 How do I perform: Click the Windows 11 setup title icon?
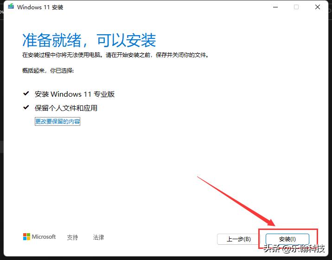coord(11,6)
